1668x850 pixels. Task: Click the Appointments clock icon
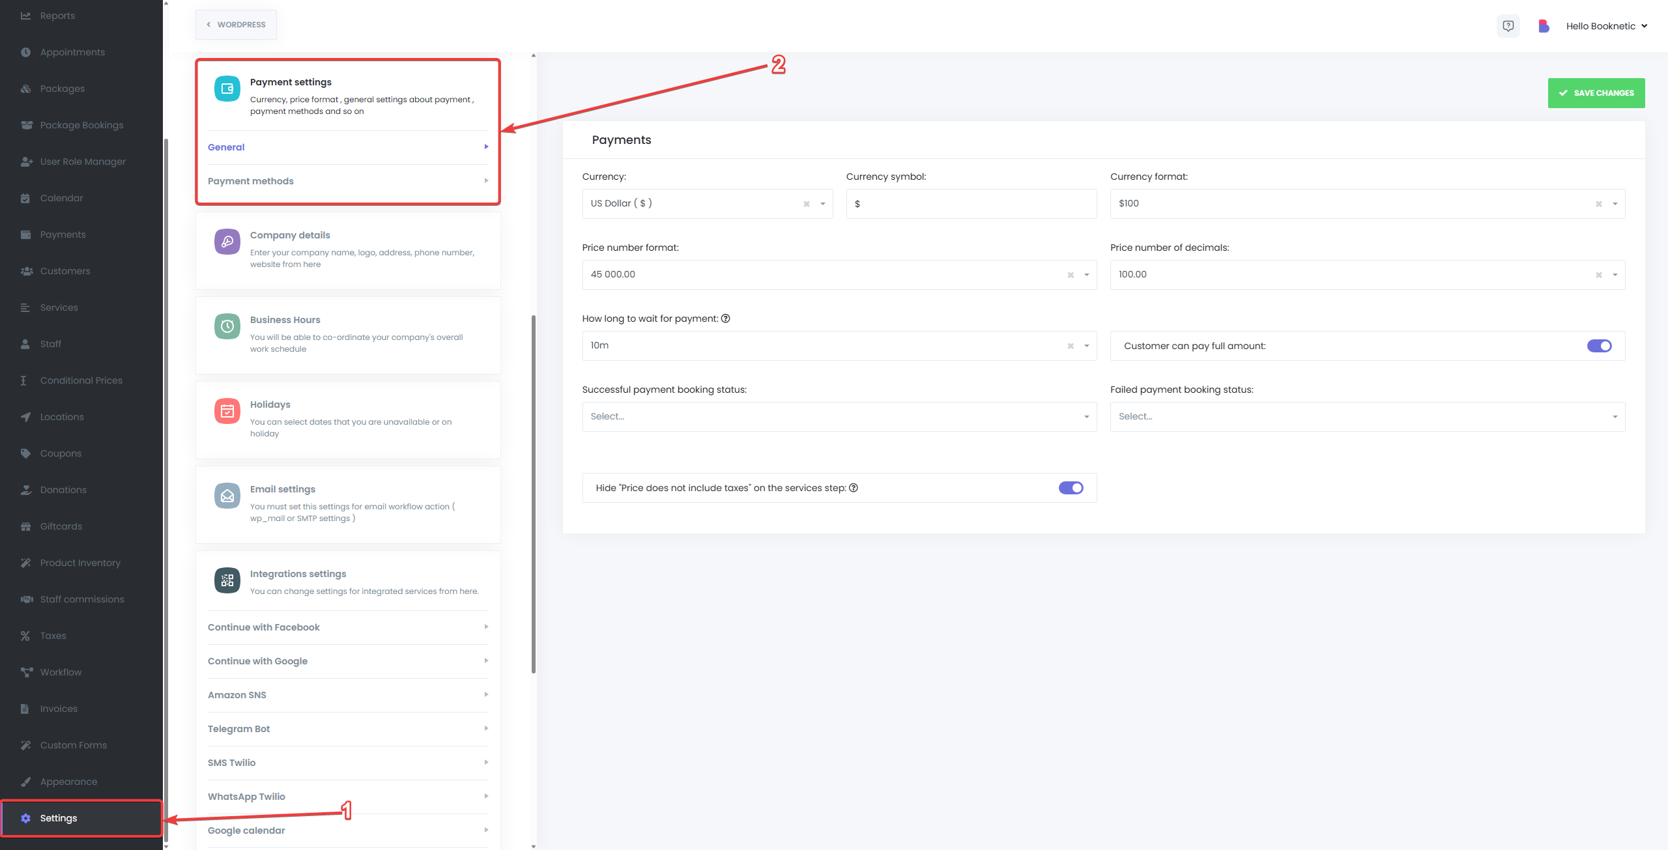click(25, 52)
